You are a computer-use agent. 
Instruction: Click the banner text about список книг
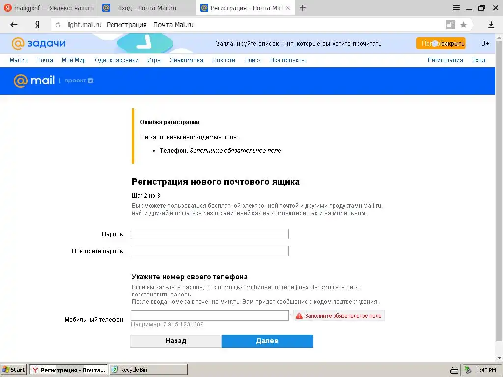click(298, 44)
